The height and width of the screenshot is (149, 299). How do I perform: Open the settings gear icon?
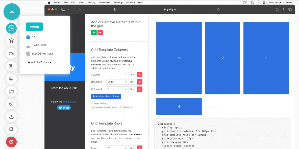pos(11,129)
